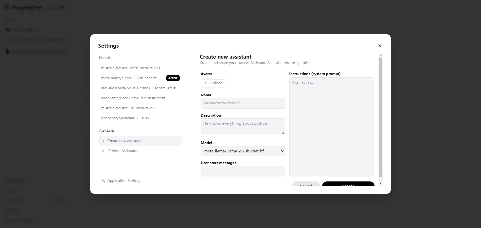Click the arrow icon beside Browse Assistants
481x228 pixels.
coord(103,151)
